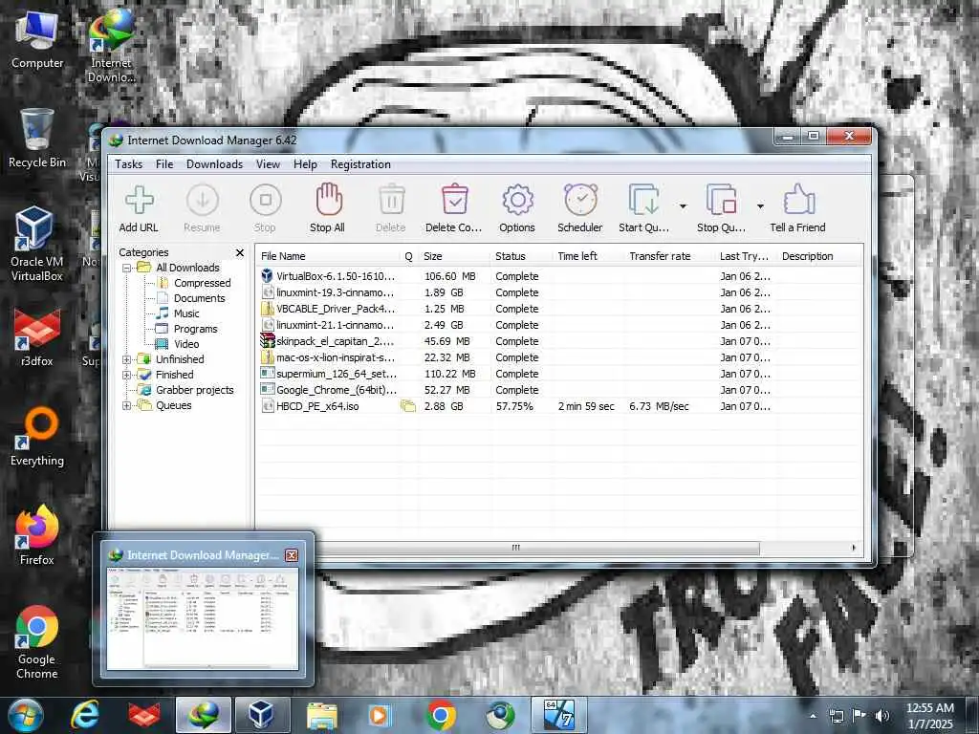Click the Stop Queue toolbar icon

[x=722, y=201]
